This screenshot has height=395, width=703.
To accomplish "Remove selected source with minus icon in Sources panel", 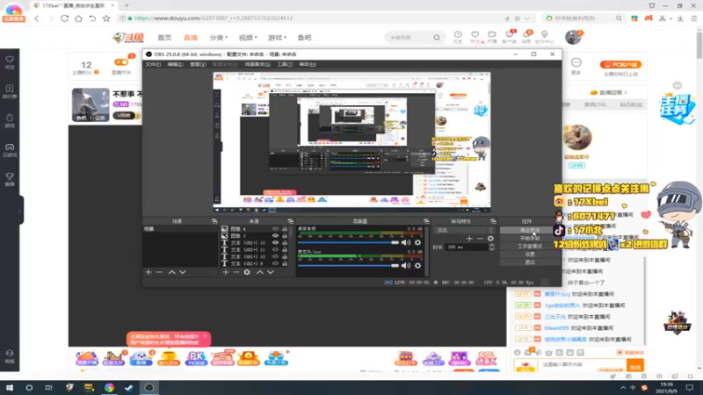I will click(x=236, y=272).
